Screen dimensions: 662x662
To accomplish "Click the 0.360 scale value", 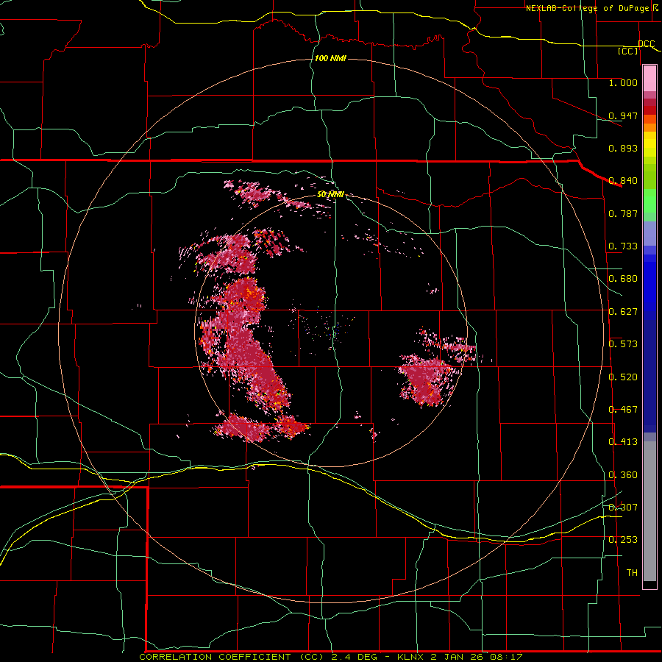I will pyautogui.click(x=623, y=475).
